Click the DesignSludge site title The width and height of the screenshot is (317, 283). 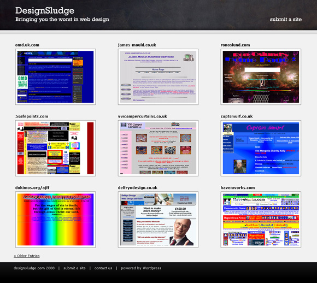[x=45, y=11]
